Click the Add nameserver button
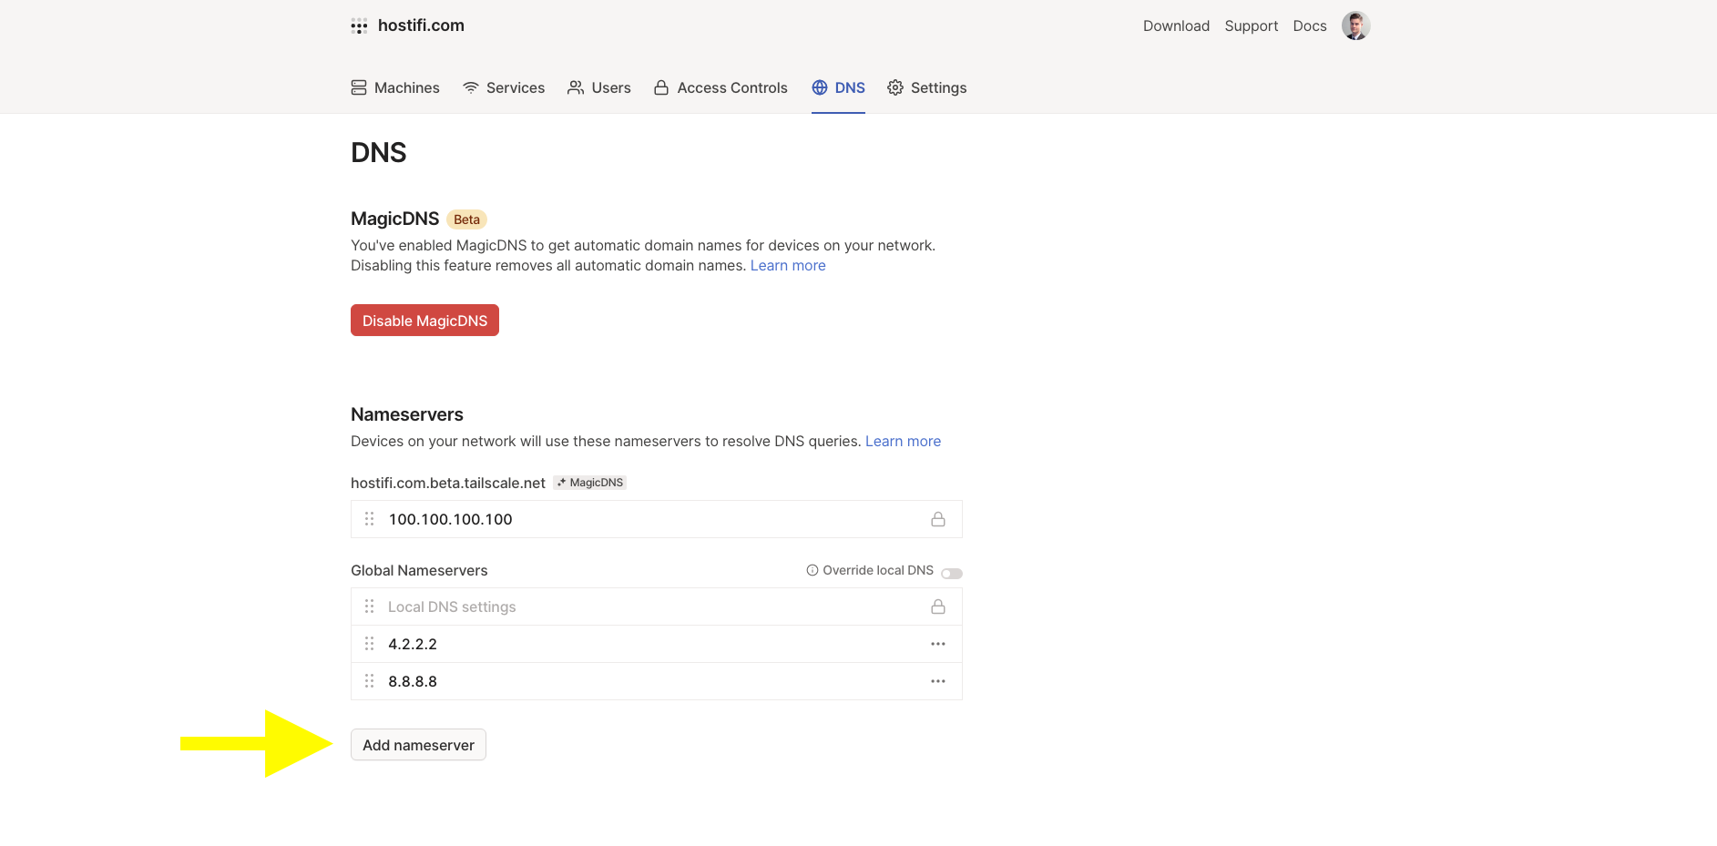Image resolution: width=1717 pixels, height=846 pixels. tap(418, 745)
